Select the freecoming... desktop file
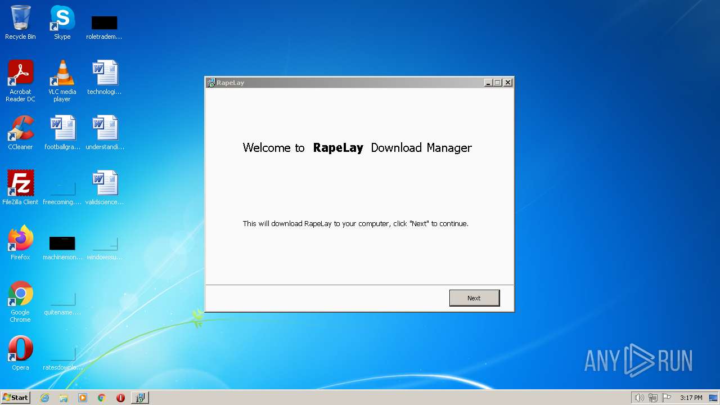Screen dimensions: 720x405 coord(62,192)
